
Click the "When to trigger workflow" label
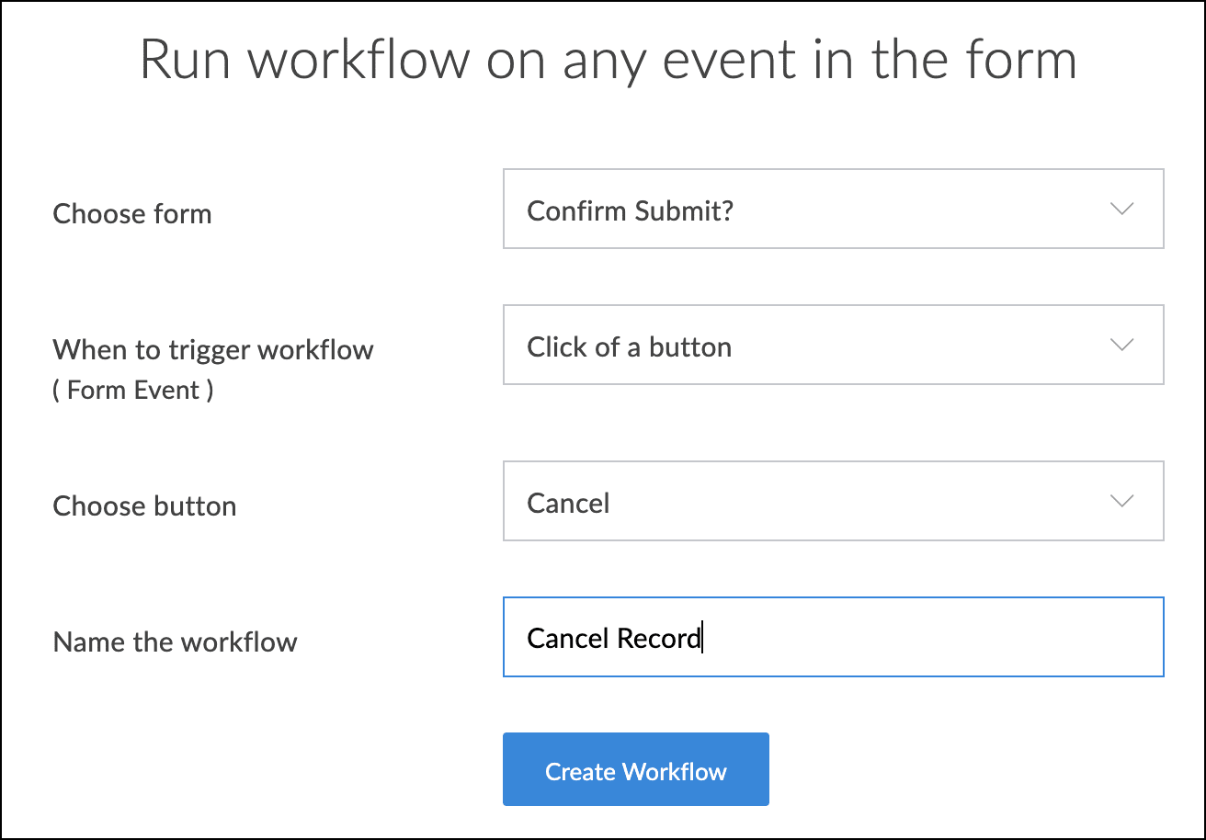click(x=213, y=350)
